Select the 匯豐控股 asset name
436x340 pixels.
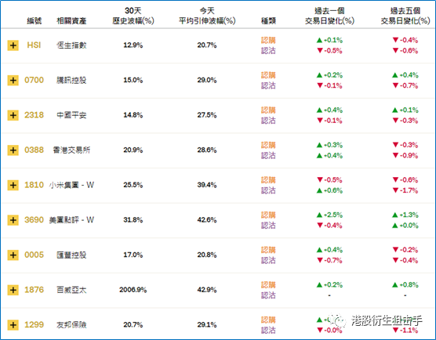pos(71,255)
